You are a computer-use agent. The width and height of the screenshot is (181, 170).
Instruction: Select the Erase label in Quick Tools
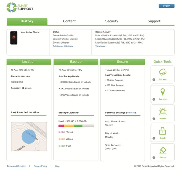163,157
